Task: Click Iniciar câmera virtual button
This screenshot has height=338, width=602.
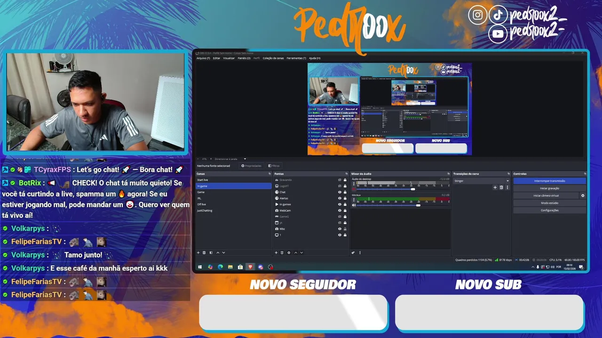Action: pos(546,196)
